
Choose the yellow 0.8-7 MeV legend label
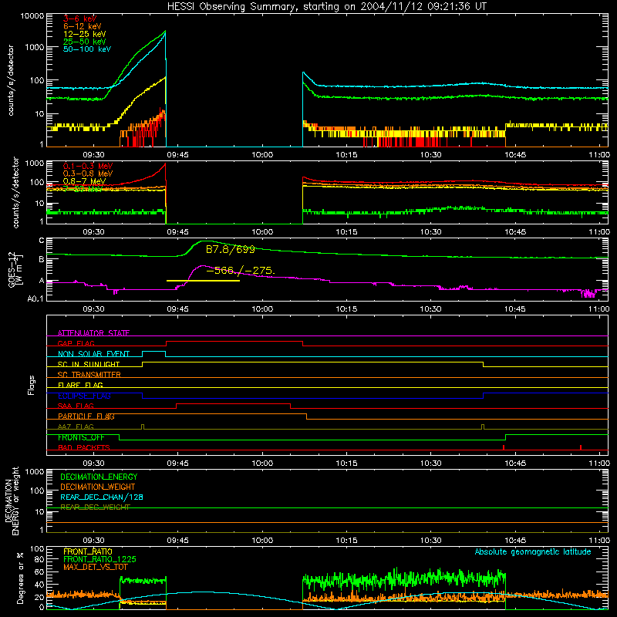click(x=85, y=181)
